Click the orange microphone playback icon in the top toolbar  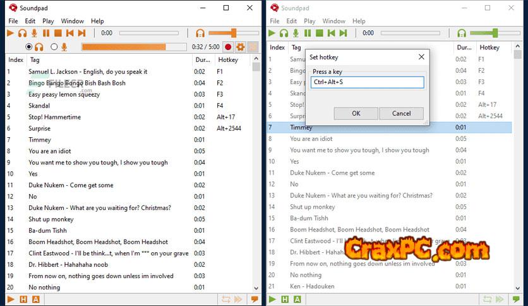point(34,33)
